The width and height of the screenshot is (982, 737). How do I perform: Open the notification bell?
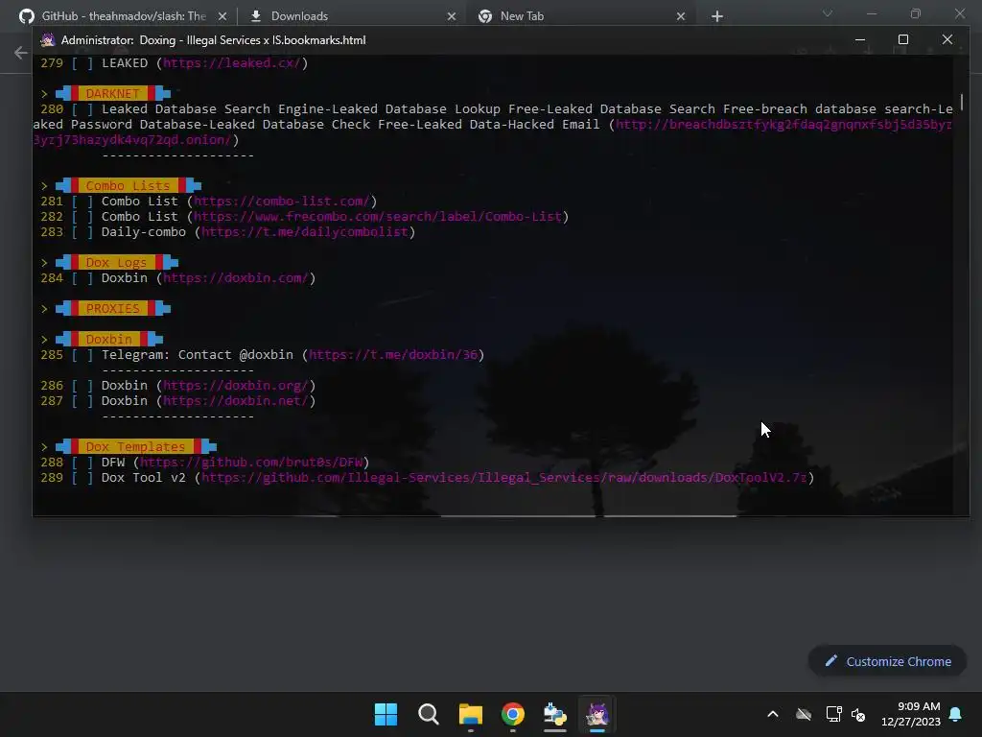pos(956,714)
